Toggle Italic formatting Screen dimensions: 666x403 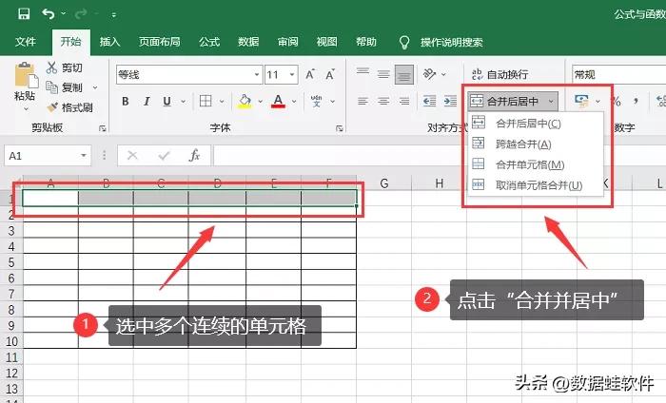(x=147, y=102)
